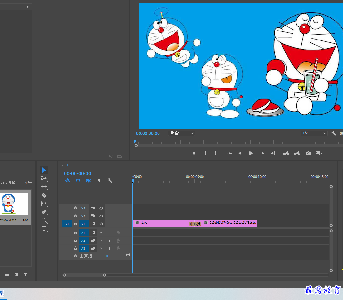Image resolution: width=343 pixels, height=300 pixels.
Task: Select sequence tab named 1
Action: [x=68, y=165]
